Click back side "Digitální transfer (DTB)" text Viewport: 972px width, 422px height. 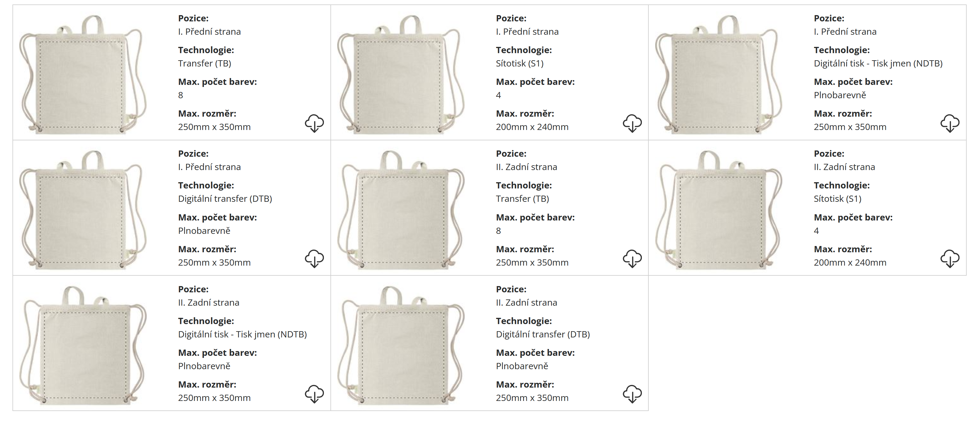pyautogui.click(x=543, y=334)
